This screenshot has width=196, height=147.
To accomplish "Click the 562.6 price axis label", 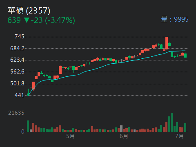I will [17, 72].
